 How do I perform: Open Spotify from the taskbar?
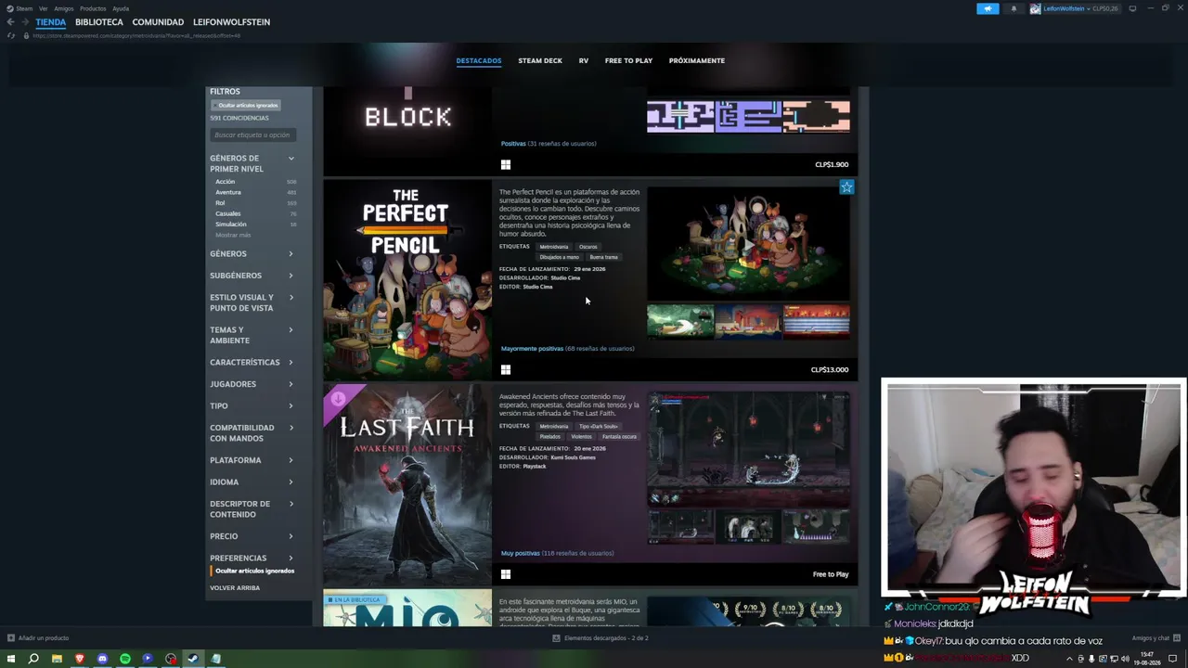point(125,659)
